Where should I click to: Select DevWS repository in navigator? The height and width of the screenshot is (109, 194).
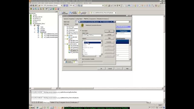tap(35, 15)
